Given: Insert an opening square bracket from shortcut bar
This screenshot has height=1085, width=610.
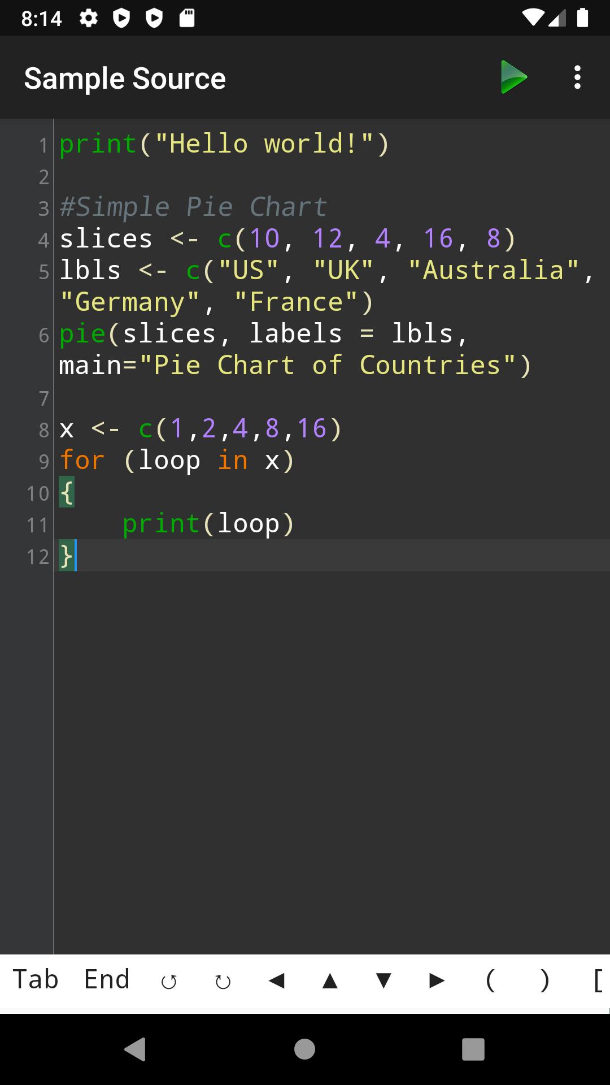Looking at the screenshot, I should tap(598, 980).
